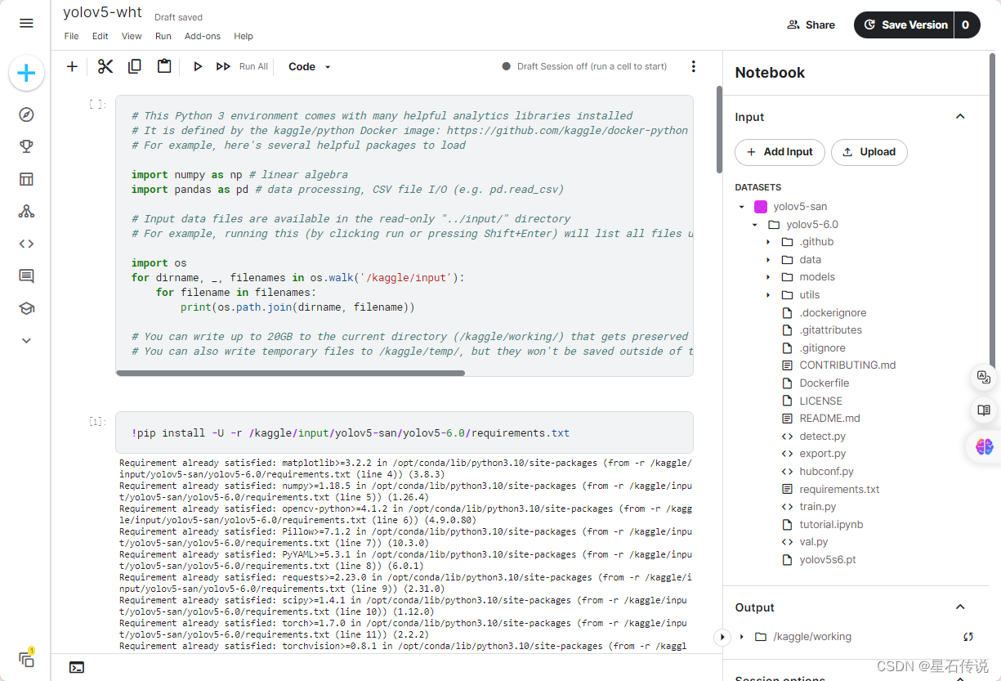Collapse the yolov5-6.0 folder

[754, 224]
